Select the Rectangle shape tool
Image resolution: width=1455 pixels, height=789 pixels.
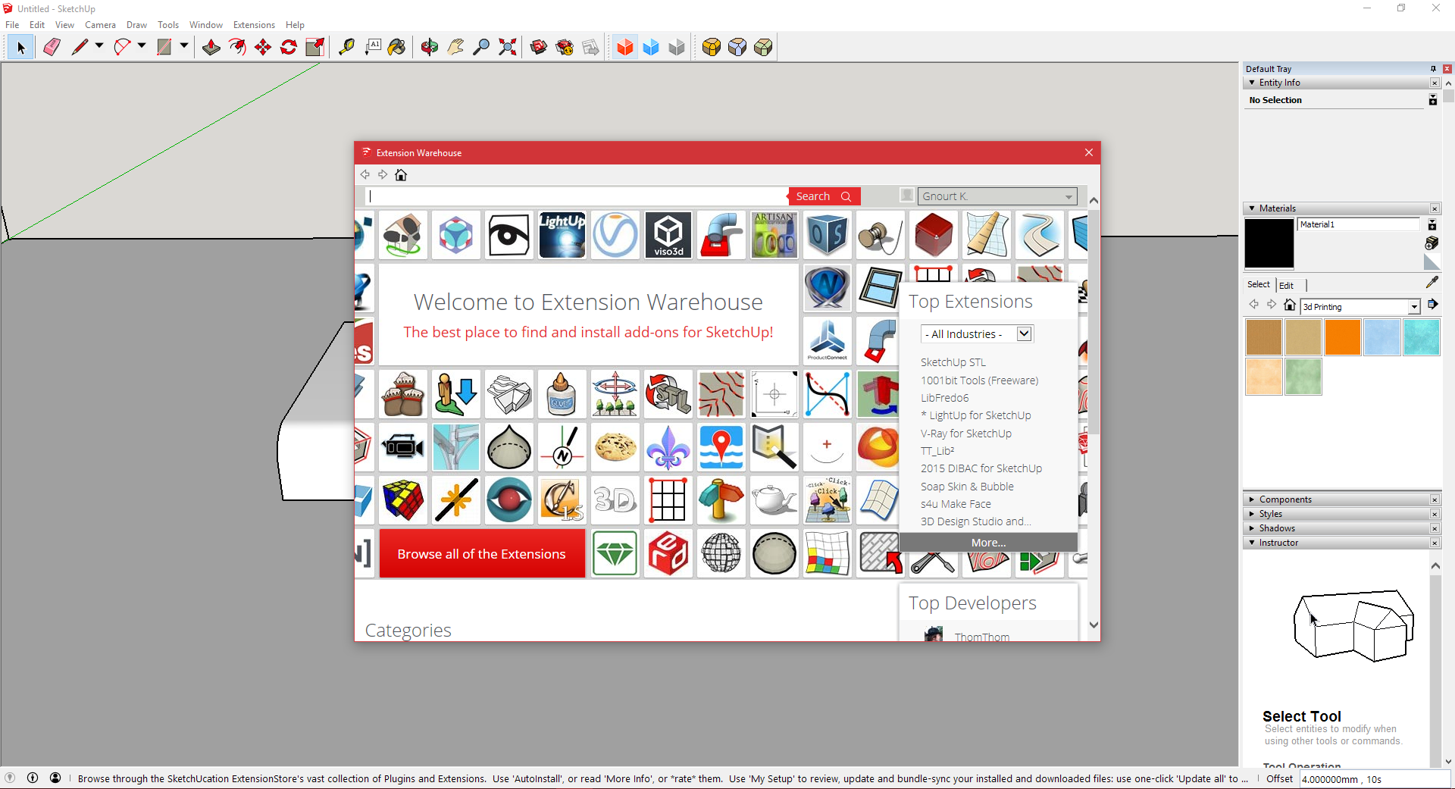tap(164, 48)
